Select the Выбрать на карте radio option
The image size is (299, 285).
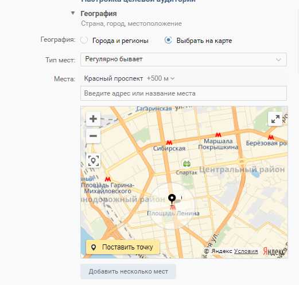(x=168, y=40)
